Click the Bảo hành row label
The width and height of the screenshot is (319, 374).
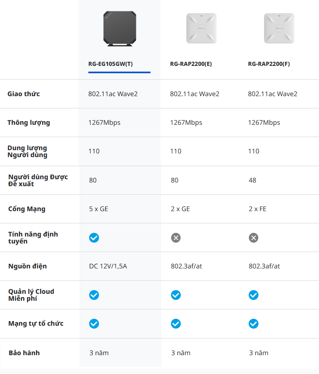24,353
